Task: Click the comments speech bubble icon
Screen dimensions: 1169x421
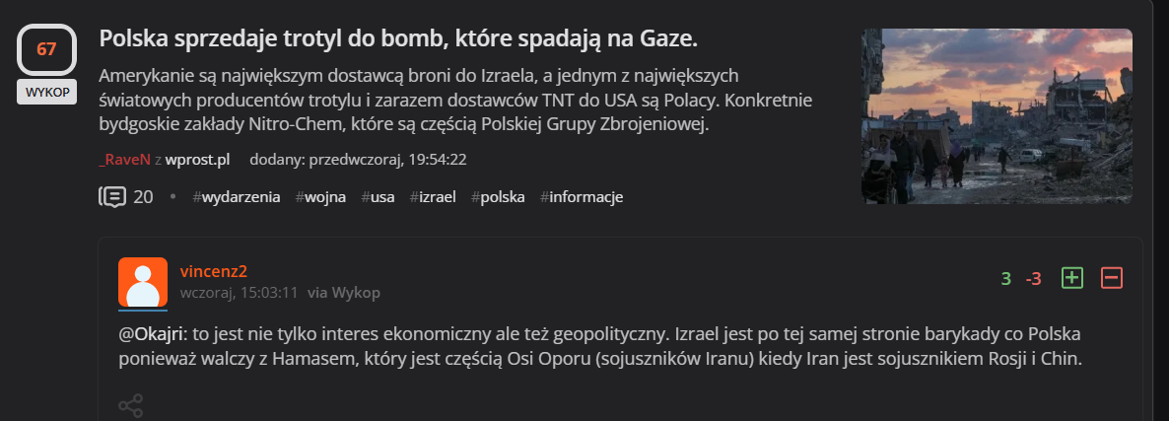Action: point(112,196)
